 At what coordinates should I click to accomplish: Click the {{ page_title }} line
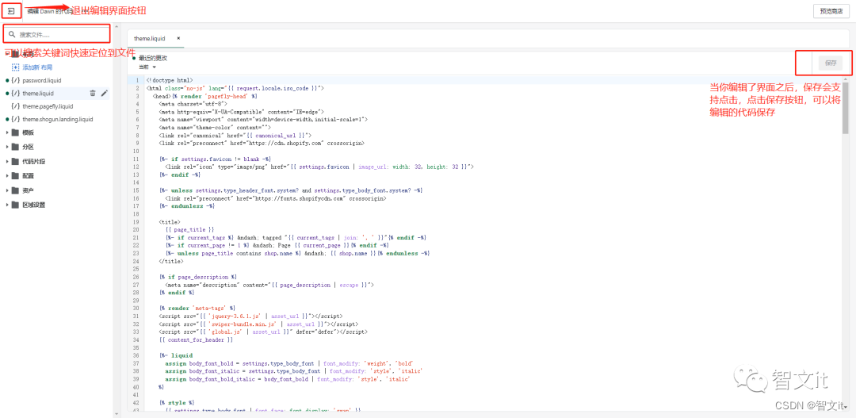click(x=189, y=229)
